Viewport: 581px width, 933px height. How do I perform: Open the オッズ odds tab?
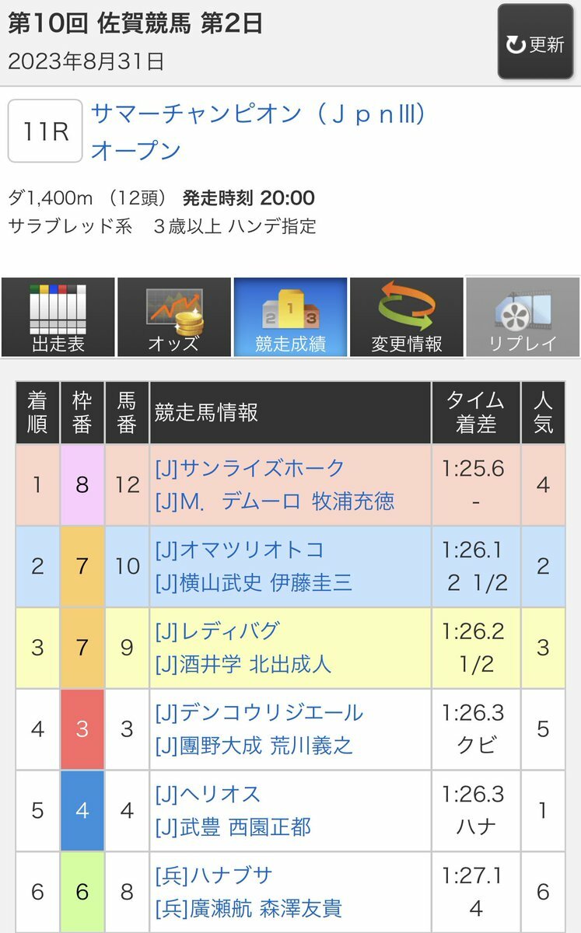click(173, 317)
